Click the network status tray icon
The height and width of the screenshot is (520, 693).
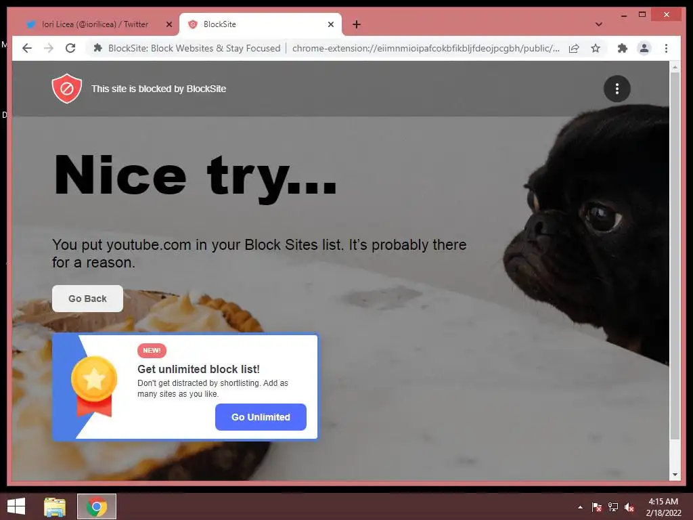(613, 507)
